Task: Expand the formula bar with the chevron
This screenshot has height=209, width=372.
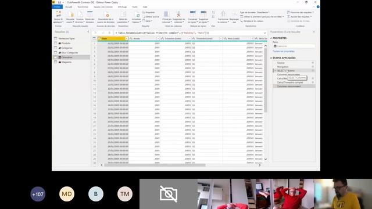Action: point(265,33)
